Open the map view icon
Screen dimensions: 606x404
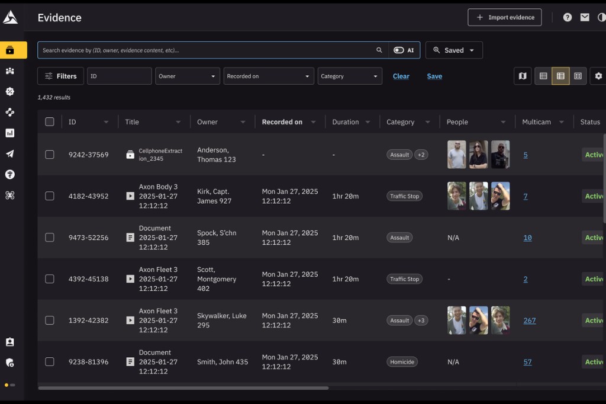[x=523, y=76]
